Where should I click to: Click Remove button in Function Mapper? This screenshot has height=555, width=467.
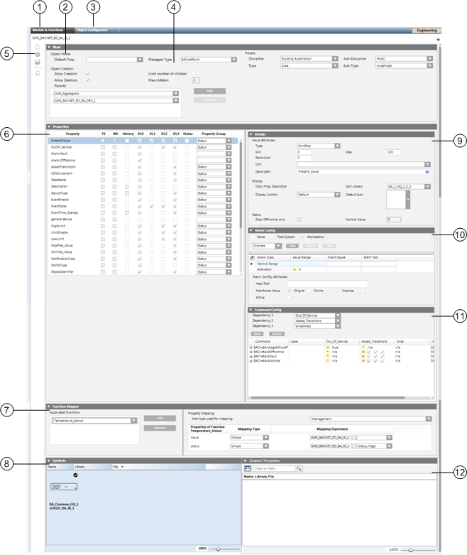[160, 428]
